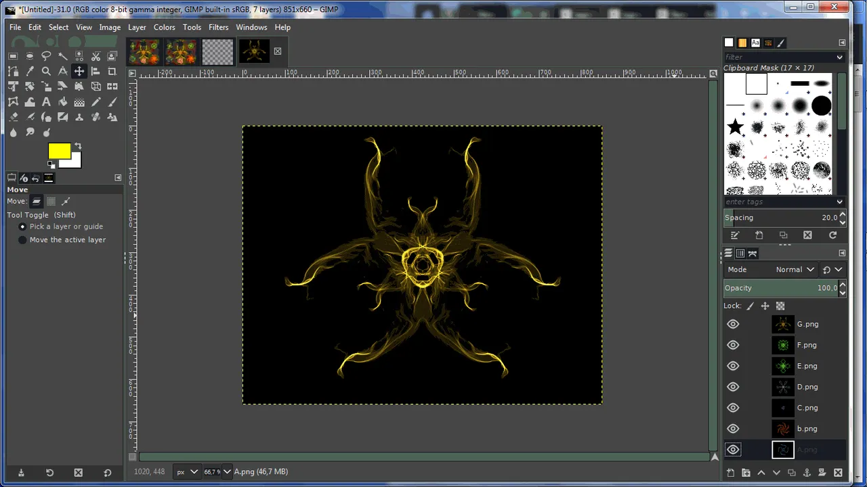The image size is (867, 487).
Task: Select the Eraser tool
Action: click(13, 117)
